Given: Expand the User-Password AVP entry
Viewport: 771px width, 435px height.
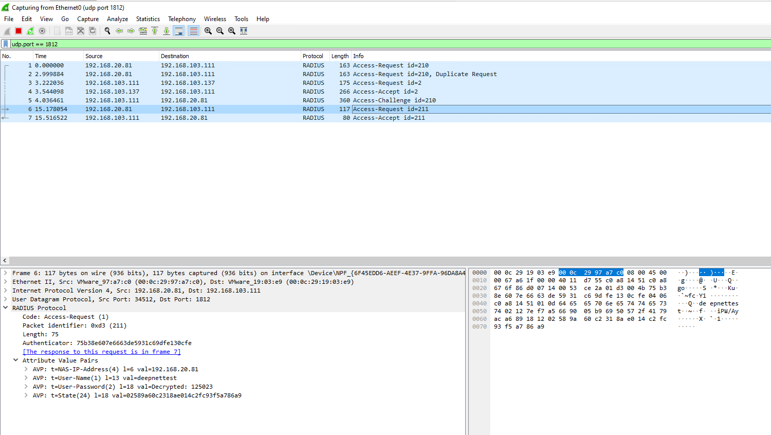Looking at the screenshot, I should (x=26, y=387).
